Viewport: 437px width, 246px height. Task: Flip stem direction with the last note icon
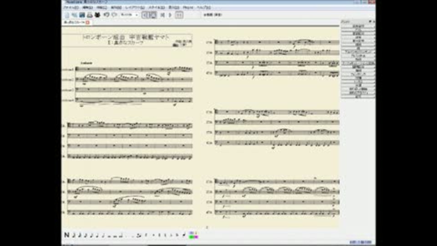click(x=184, y=235)
